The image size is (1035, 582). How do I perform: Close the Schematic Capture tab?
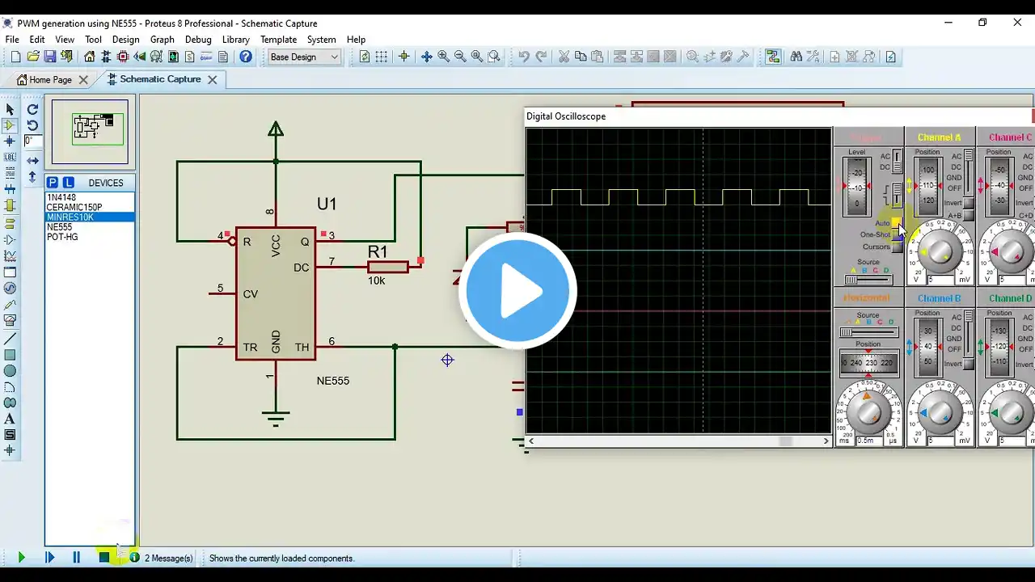point(213,80)
